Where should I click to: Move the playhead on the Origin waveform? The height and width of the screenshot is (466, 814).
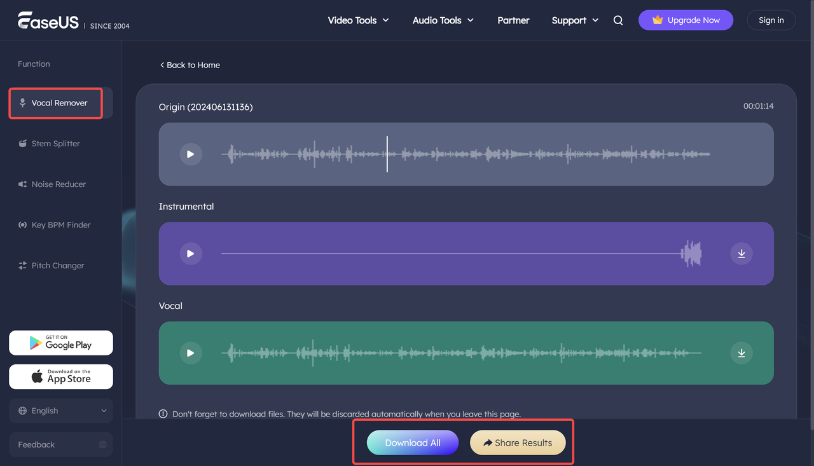click(x=387, y=154)
